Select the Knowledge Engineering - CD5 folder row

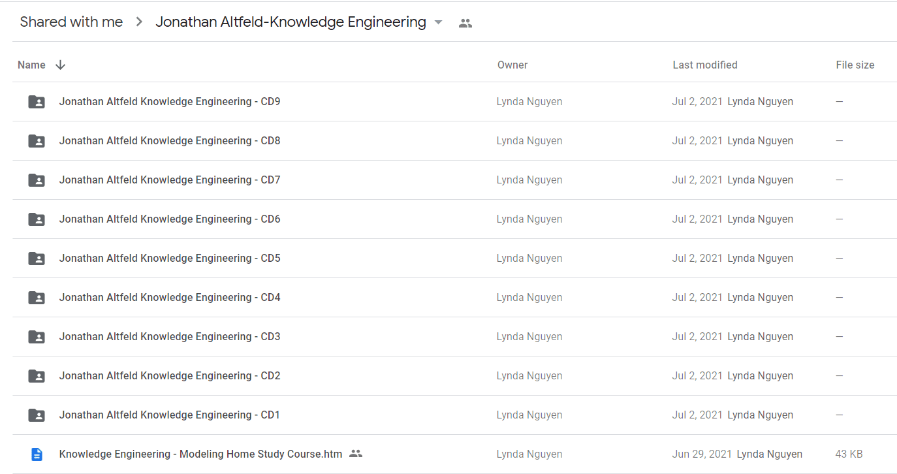point(454,259)
